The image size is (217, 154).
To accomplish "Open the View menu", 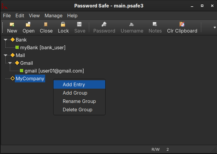I will coord(34,16).
